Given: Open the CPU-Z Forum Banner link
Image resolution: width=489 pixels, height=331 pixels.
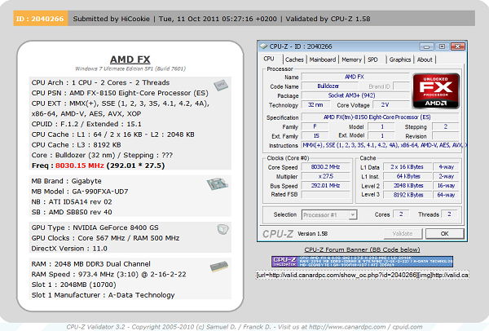Looking at the screenshot, I should (362, 249).
